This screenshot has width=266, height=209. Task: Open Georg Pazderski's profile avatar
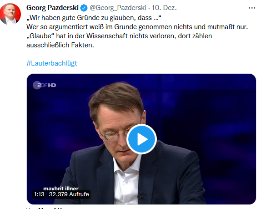pos(10,14)
